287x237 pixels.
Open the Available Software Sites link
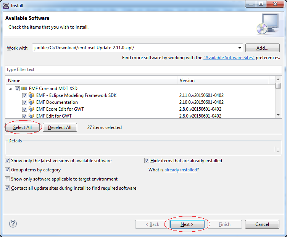coord(229,58)
